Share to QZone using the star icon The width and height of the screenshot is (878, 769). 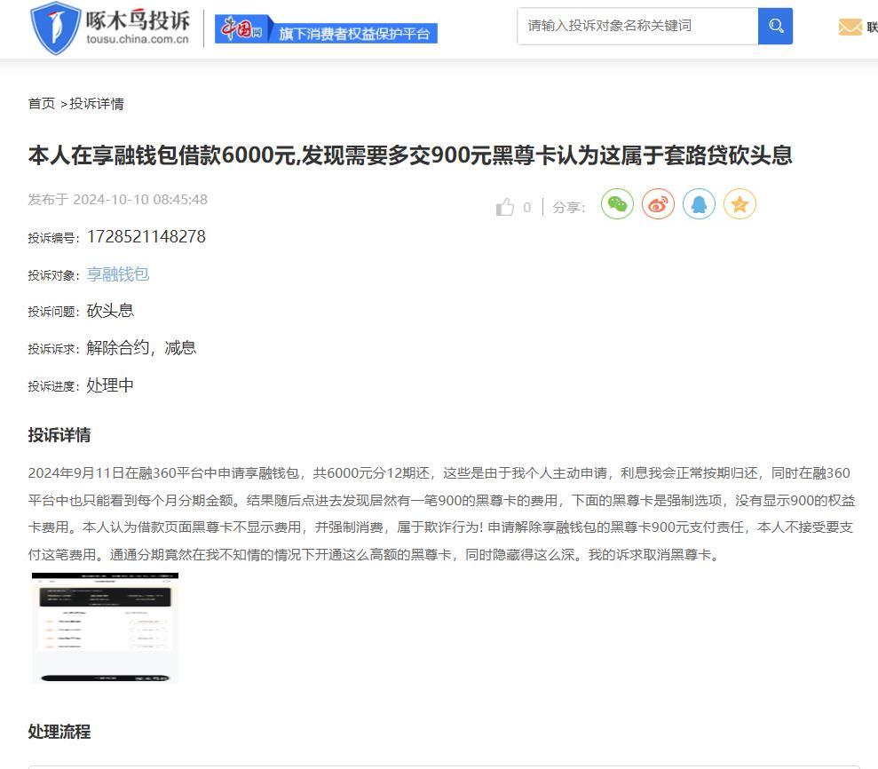tap(740, 204)
